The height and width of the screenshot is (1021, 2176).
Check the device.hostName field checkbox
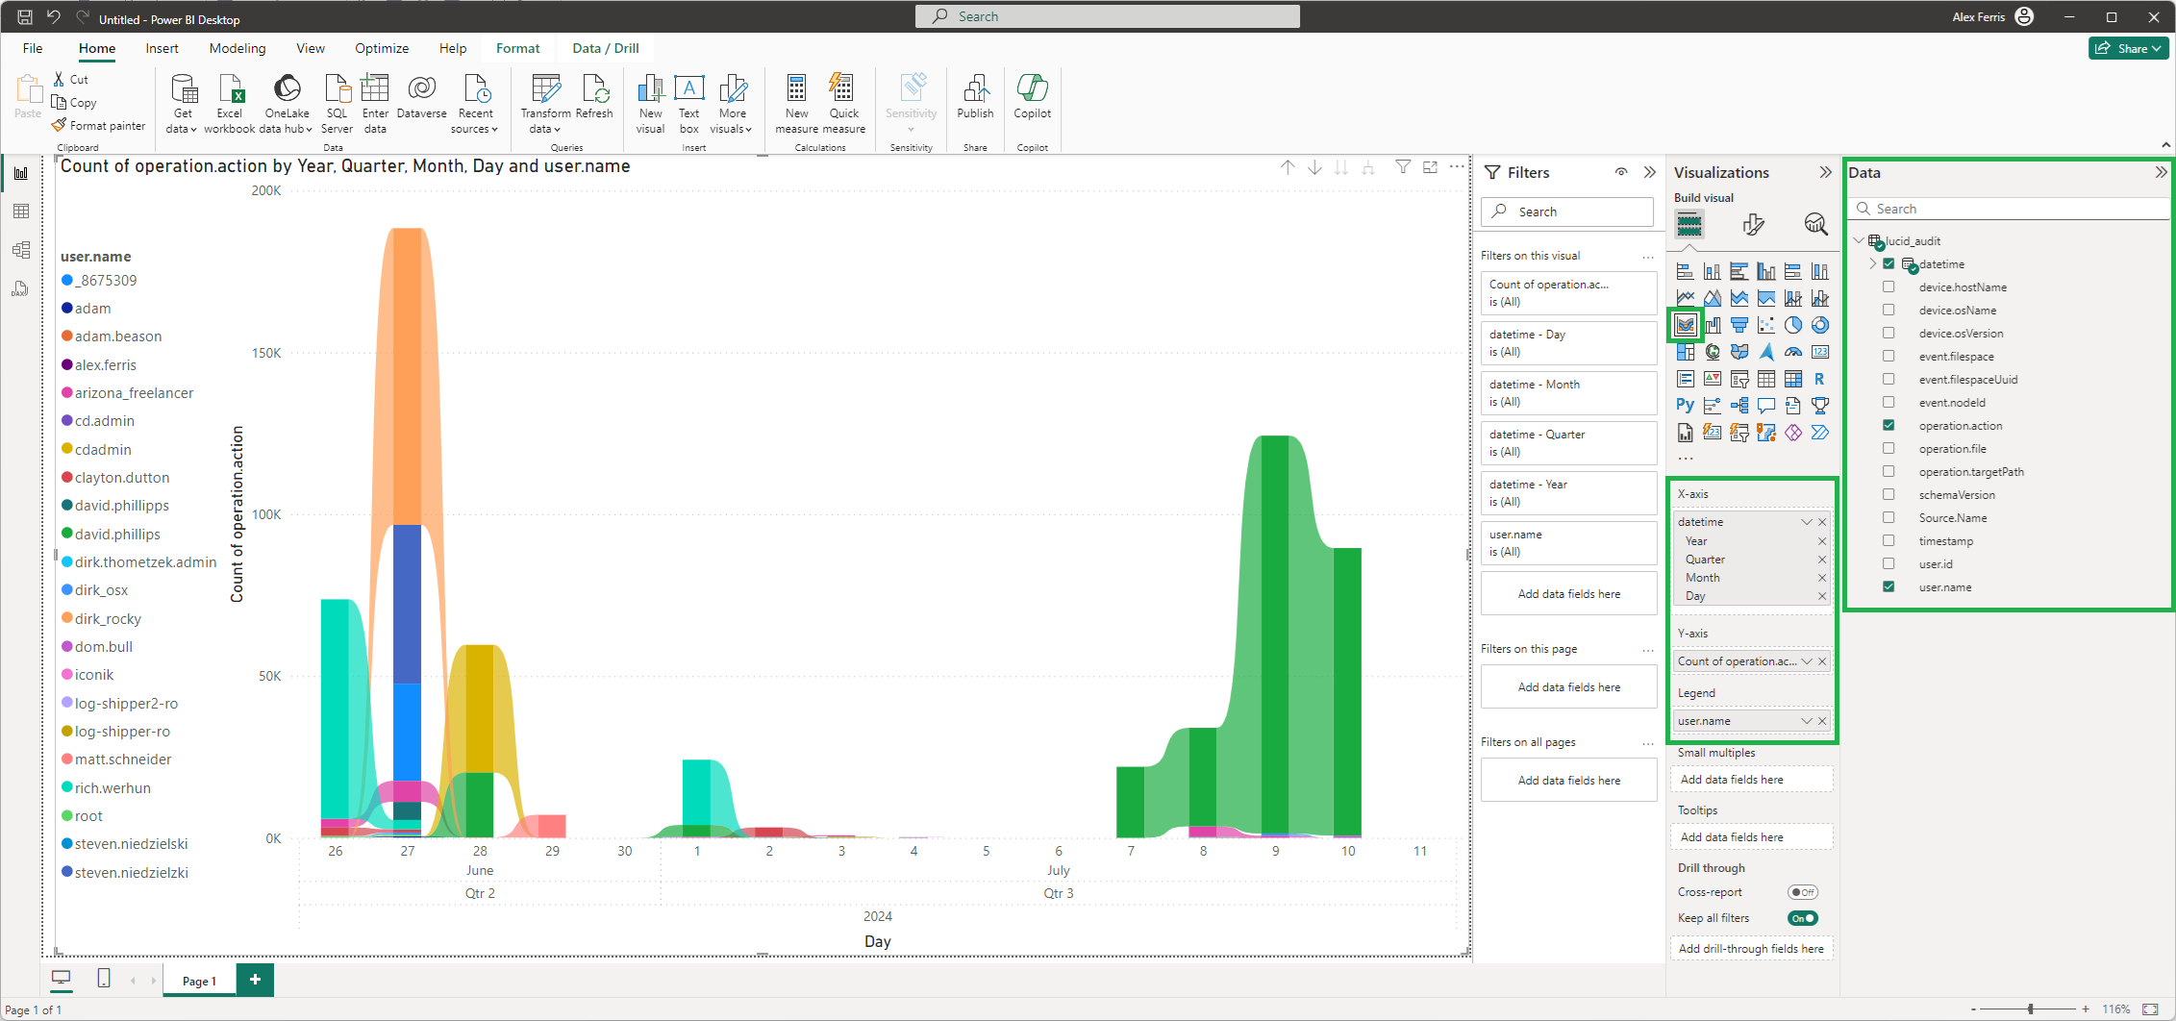[x=1888, y=287]
